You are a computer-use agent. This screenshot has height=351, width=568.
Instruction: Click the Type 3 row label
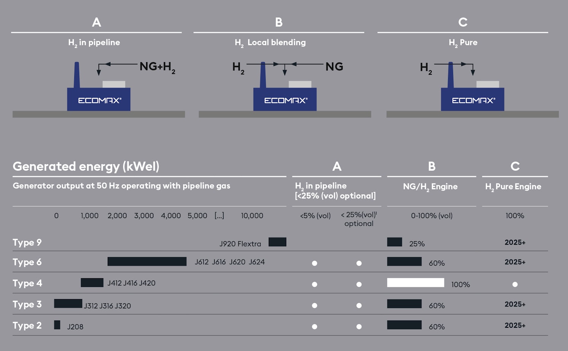pyautogui.click(x=27, y=305)
